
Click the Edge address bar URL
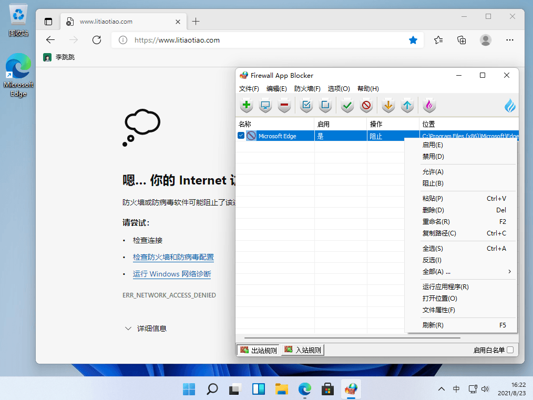point(177,40)
